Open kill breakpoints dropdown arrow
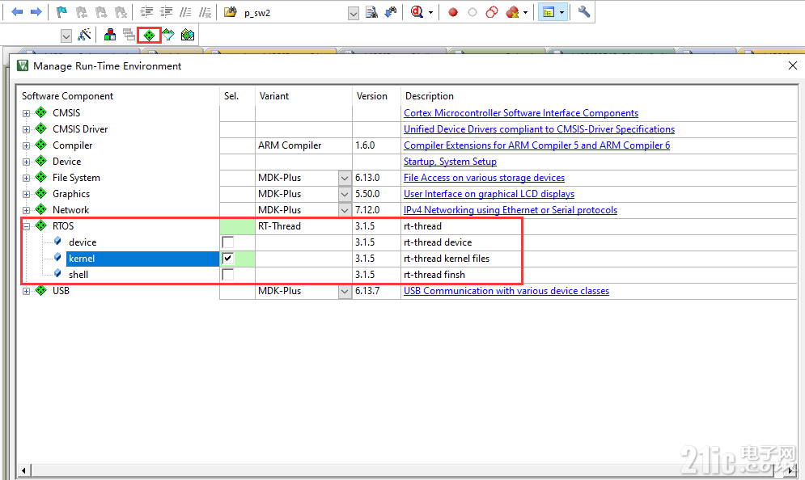The height and width of the screenshot is (480, 805). point(525,12)
